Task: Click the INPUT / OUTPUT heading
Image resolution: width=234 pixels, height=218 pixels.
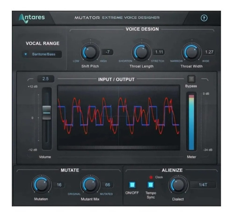Action: (x=116, y=79)
